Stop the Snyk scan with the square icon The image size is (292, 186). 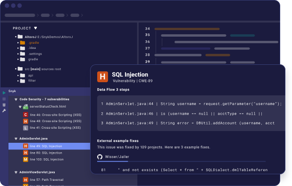point(4,99)
